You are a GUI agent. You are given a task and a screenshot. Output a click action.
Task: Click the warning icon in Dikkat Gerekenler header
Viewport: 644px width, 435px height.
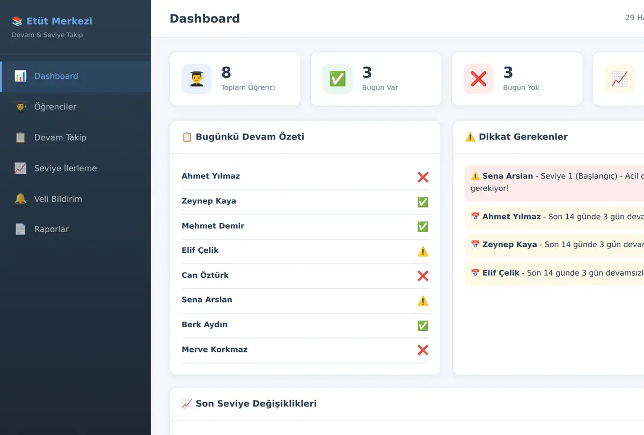coord(470,137)
